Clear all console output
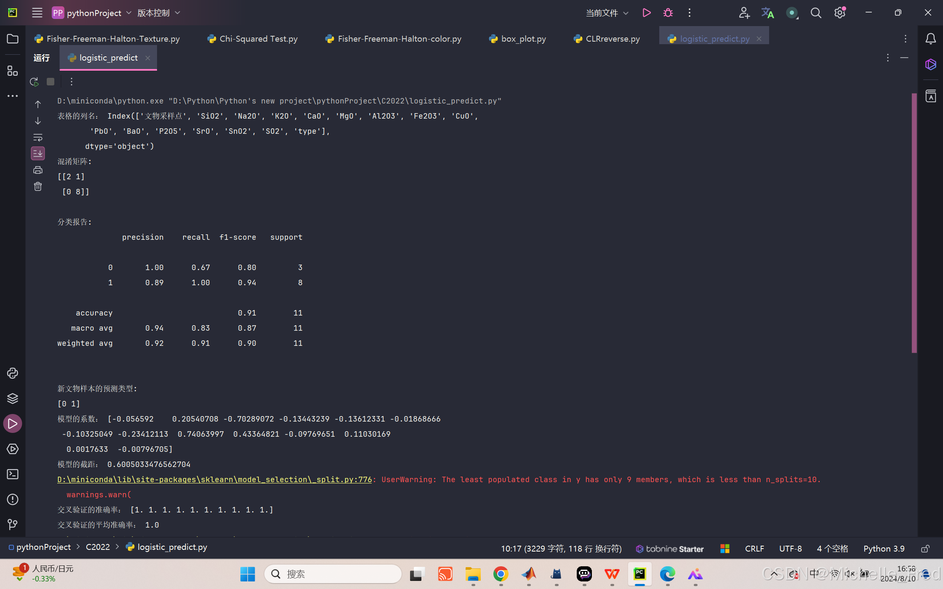Image resolution: width=943 pixels, height=589 pixels. point(38,187)
